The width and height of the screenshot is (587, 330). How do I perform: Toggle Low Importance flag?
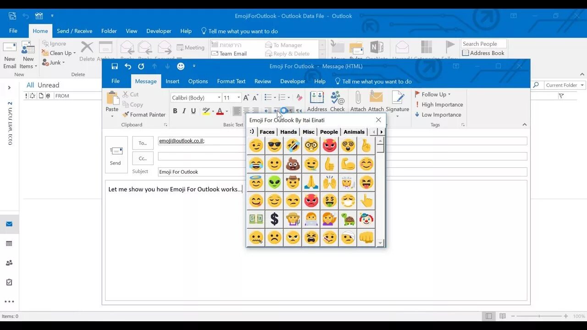point(437,115)
